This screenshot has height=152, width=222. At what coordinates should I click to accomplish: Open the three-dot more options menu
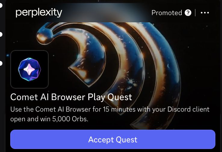205,13
